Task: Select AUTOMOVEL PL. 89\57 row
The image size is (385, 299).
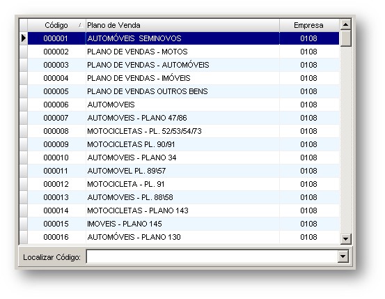Action: coord(183,171)
